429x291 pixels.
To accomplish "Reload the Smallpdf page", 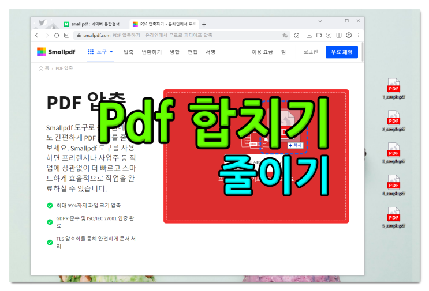I will [57, 35].
